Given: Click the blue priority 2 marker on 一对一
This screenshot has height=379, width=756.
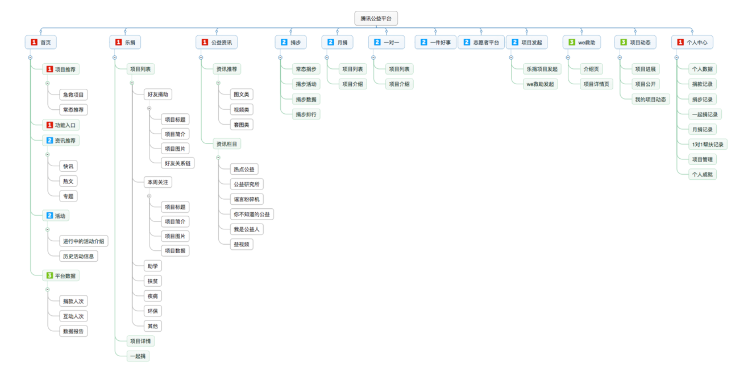Looking at the screenshot, I should (x=377, y=42).
